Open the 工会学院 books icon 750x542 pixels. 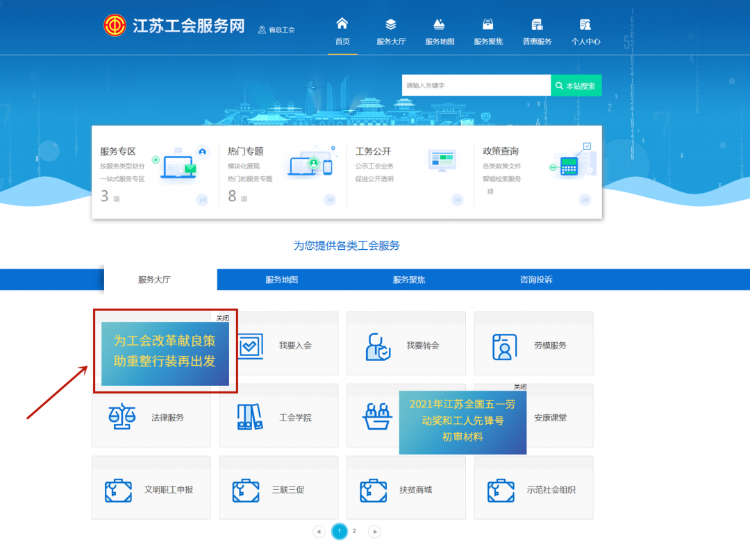click(249, 418)
